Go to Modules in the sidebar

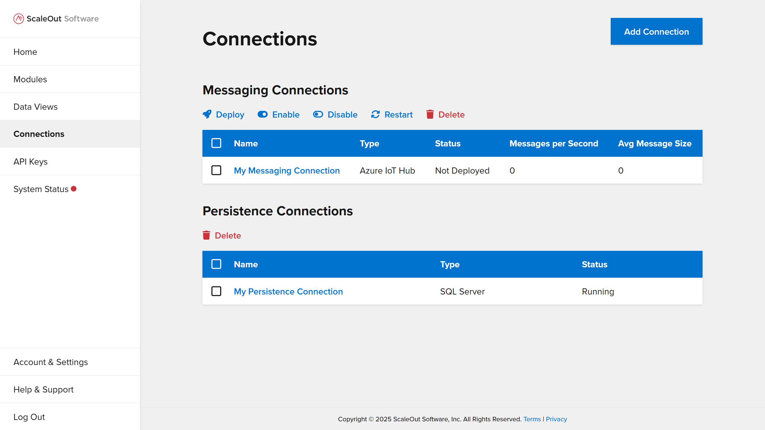point(70,79)
